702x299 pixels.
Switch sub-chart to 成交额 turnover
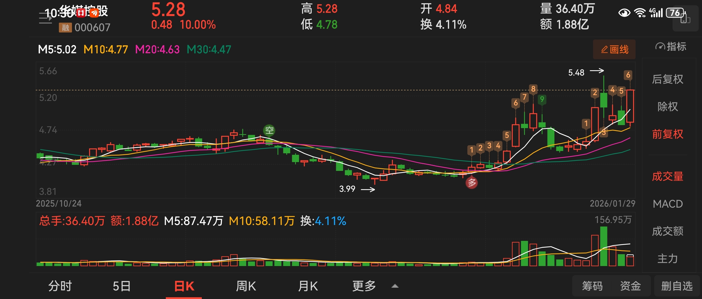point(667,231)
